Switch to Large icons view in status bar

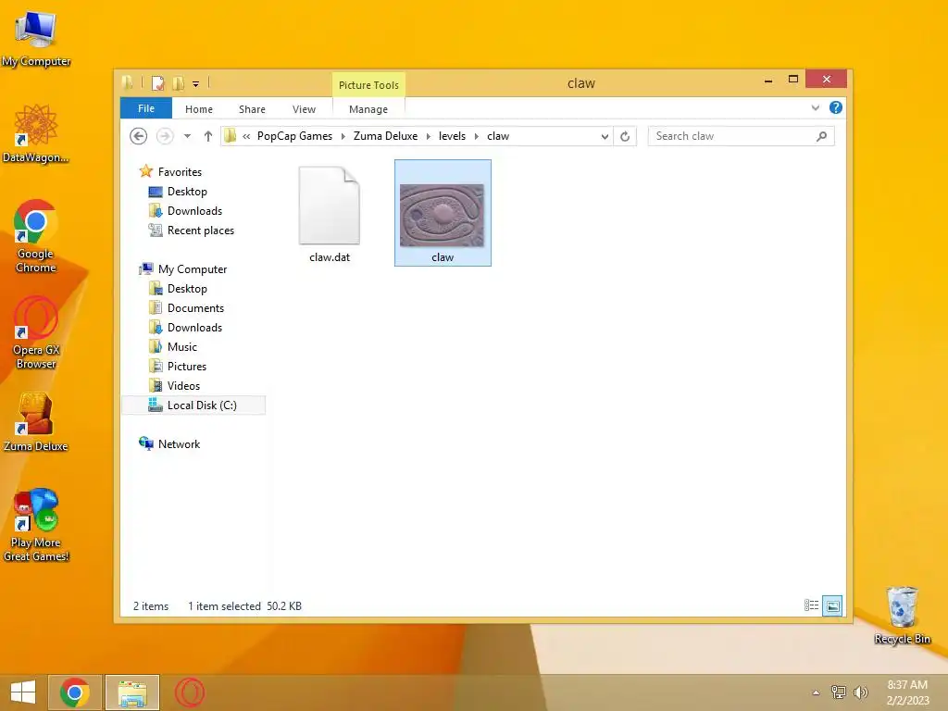tap(832, 605)
